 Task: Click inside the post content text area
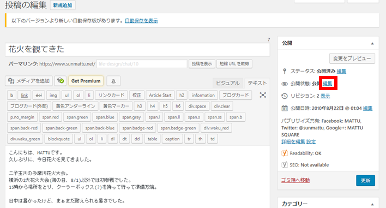137,176
